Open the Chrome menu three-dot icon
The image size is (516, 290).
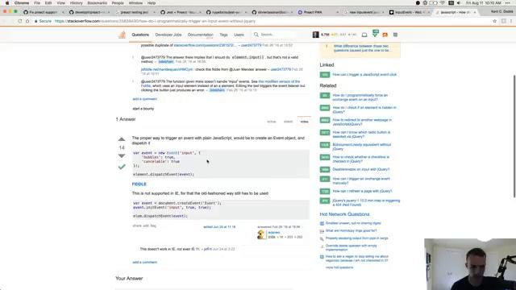510,21
